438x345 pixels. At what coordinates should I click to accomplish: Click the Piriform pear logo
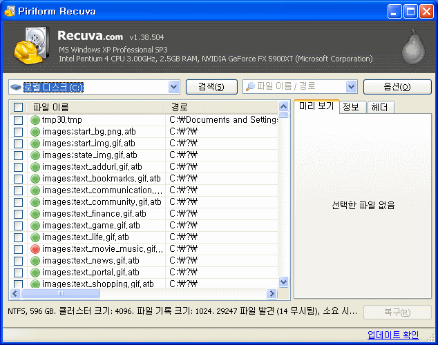pyautogui.click(x=413, y=46)
